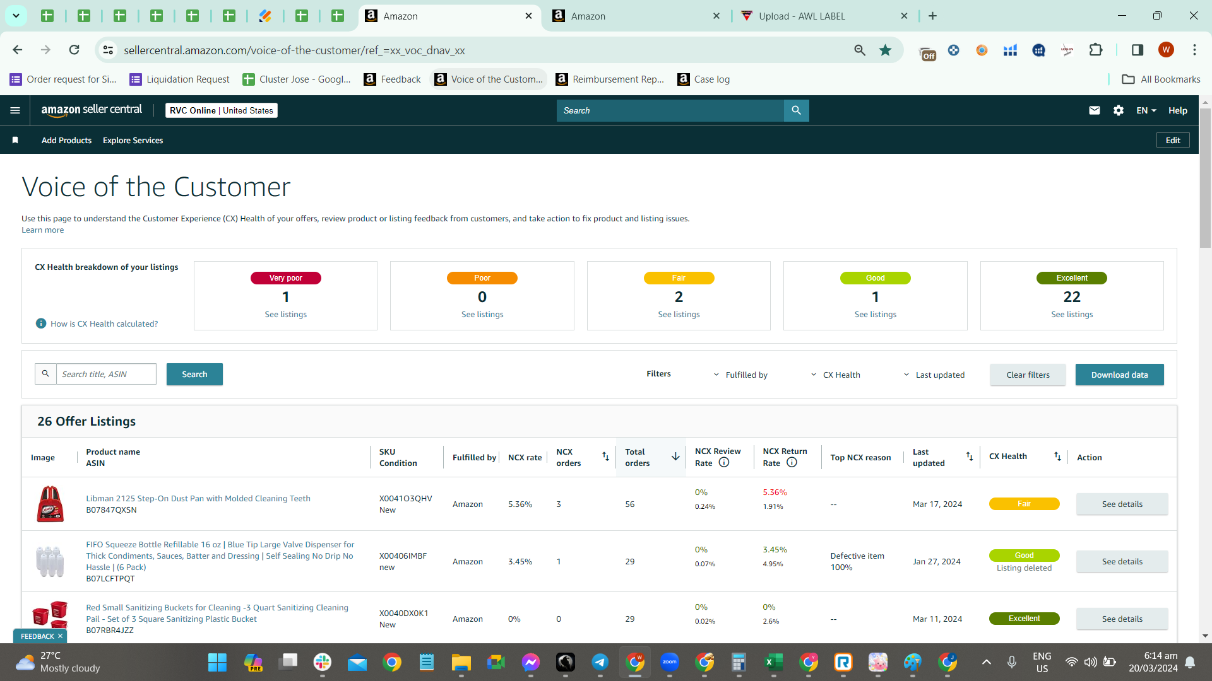
Task: Open the Case log bookmark
Action: (704, 79)
